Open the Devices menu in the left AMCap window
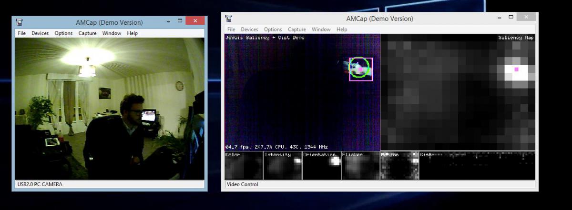Image resolution: width=572 pixels, height=210 pixels. click(40, 33)
